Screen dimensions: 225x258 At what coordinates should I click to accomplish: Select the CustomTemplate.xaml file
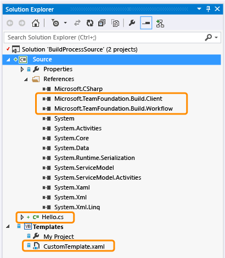click(x=74, y=246)
